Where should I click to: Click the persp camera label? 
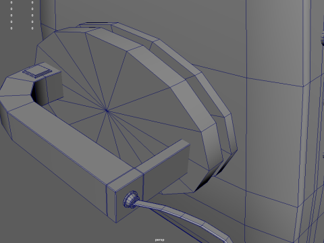click(x=159, y=240)
